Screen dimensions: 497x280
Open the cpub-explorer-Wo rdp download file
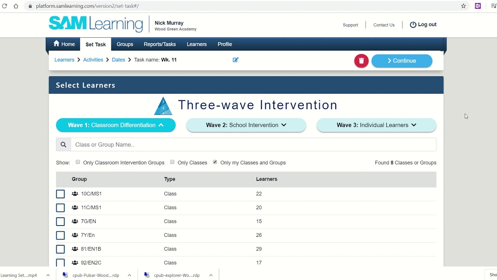[177, 275]
